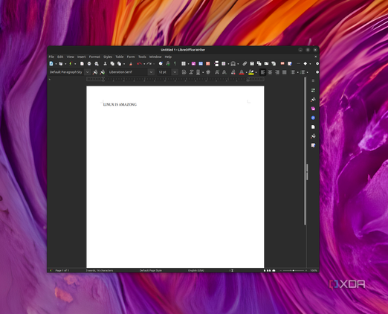Viewport: 388px width, 314px height.
Task: Open the font size dropdown arrow
Action: (175, 72)
